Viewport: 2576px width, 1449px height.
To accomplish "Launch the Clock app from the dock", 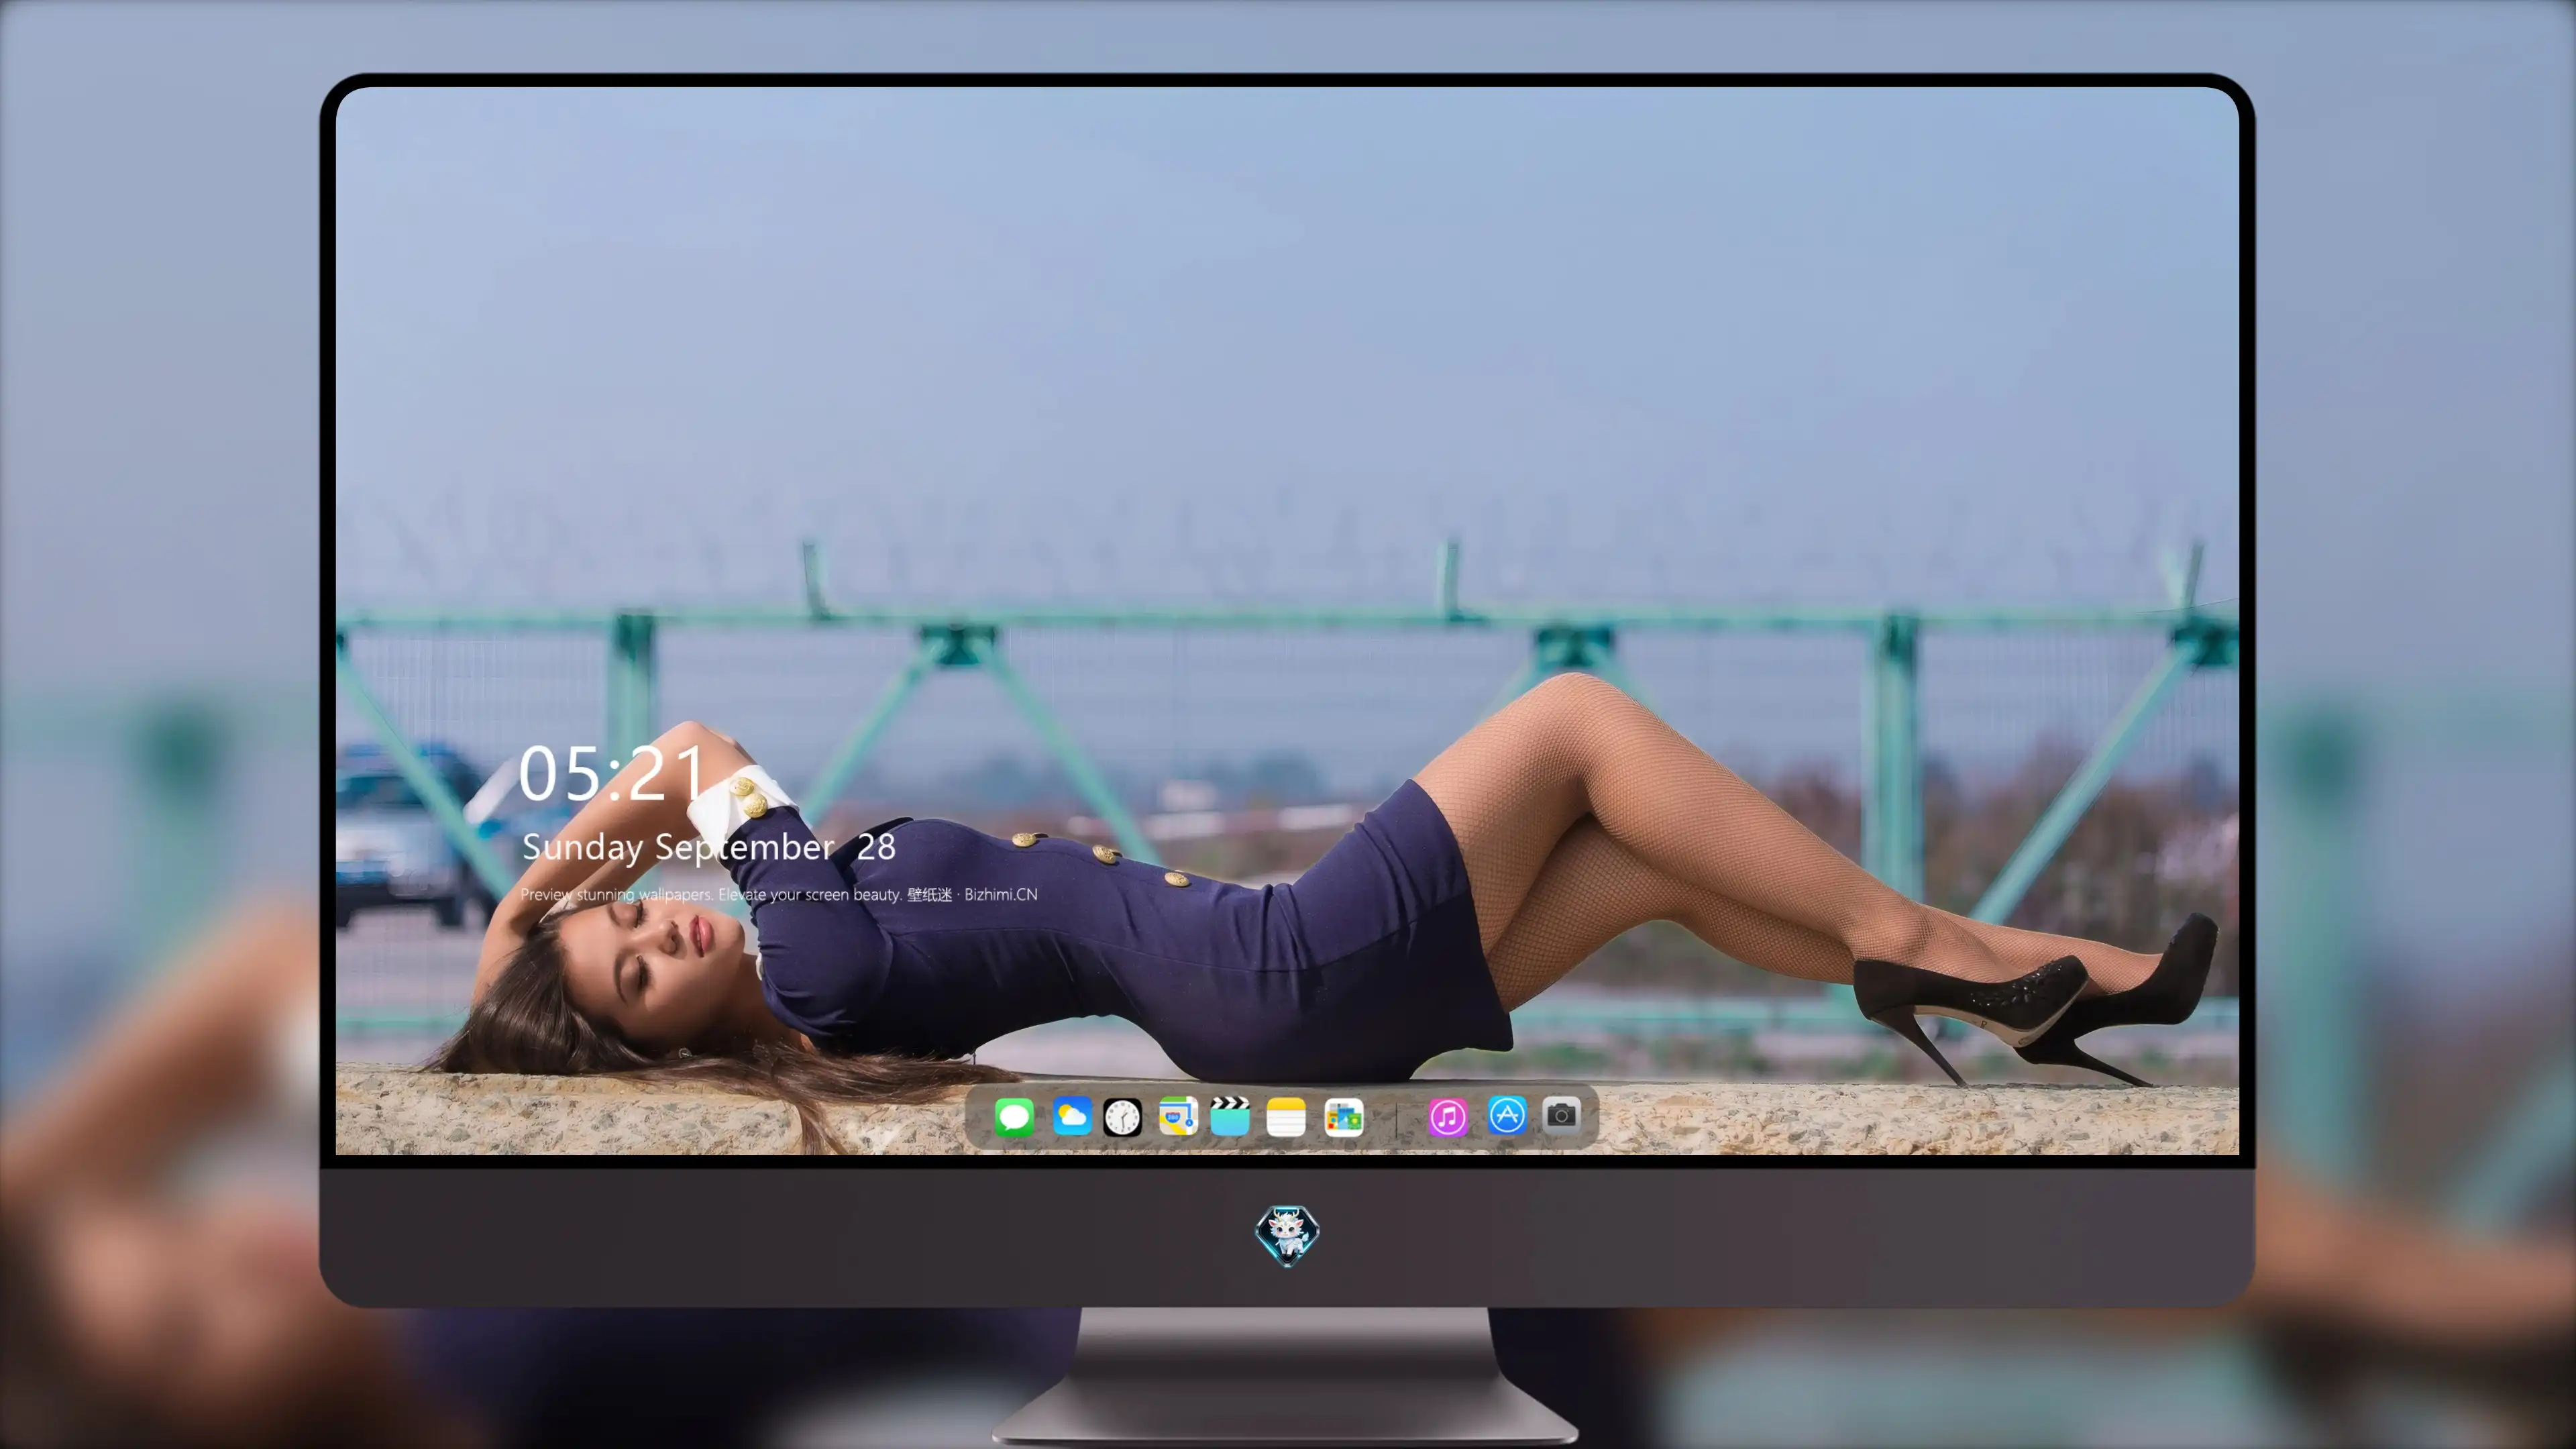I will [x=1122, y=1117].
